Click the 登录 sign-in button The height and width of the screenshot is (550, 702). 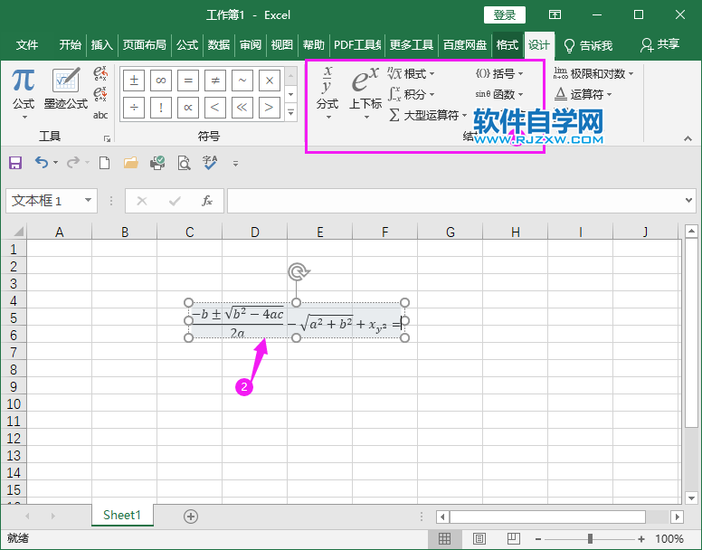(505, 14)
